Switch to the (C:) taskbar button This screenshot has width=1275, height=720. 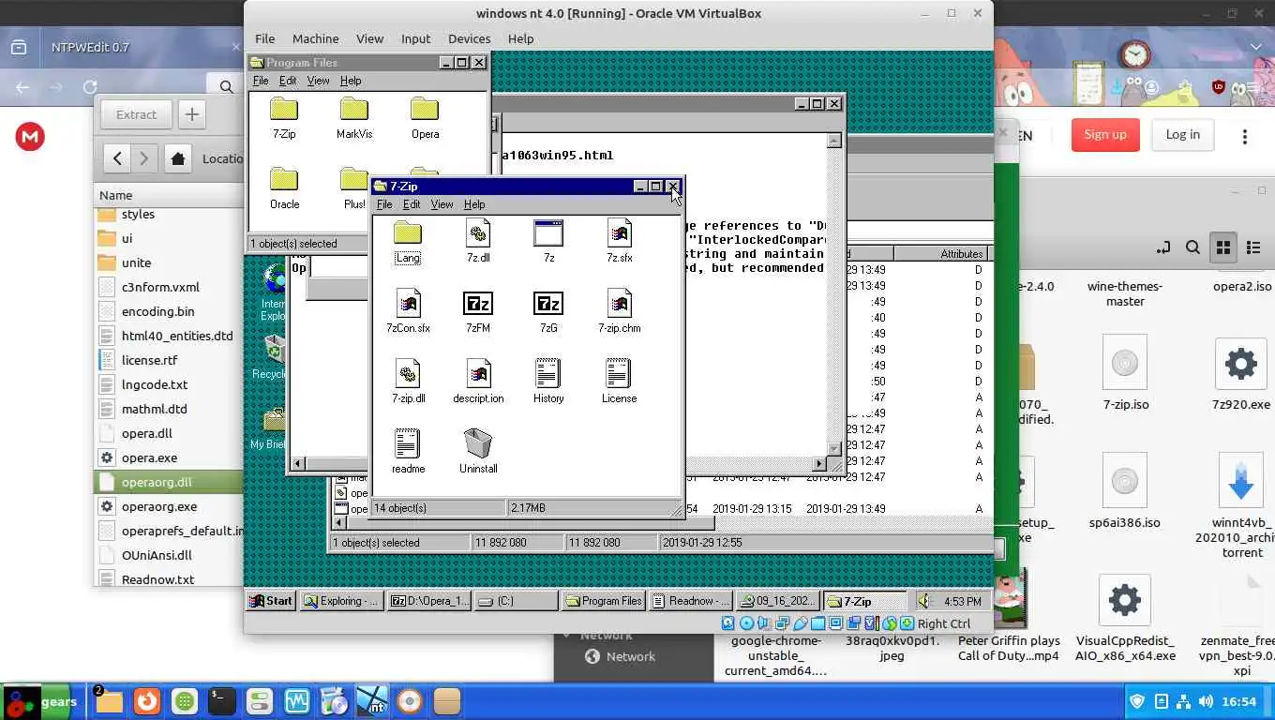(x=517, y=601)
